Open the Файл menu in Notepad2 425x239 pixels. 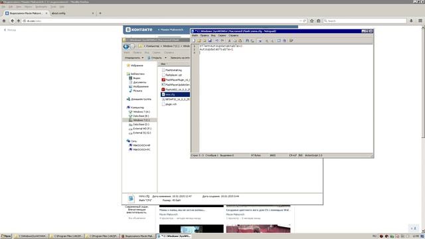coord(195,35)
